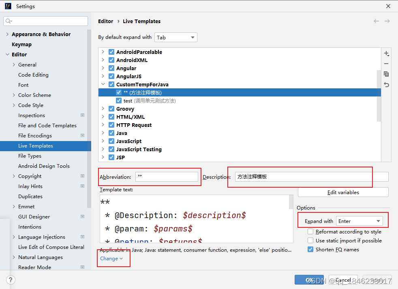The image size is (398, 289).
Task: Duplicate the selected template with copy icon
Action: (x=386, y=74)
